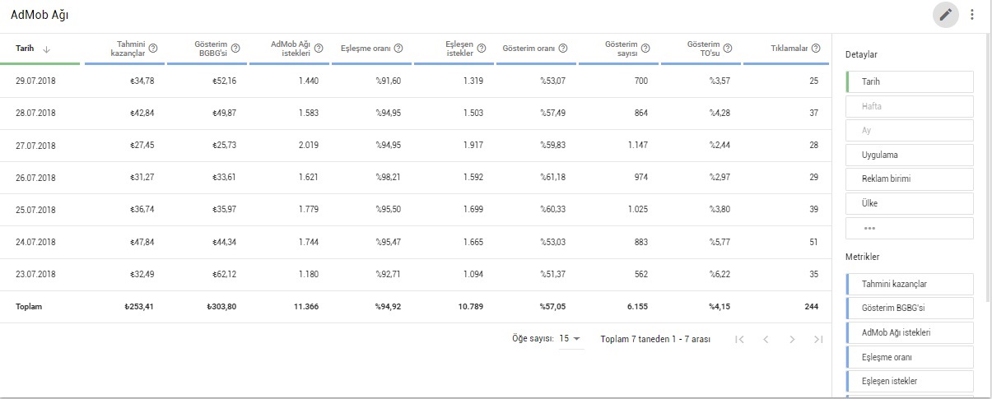The image size is (992, 399).
Task: Sort by the Tarih column arrow
Action: click(46, 49)
